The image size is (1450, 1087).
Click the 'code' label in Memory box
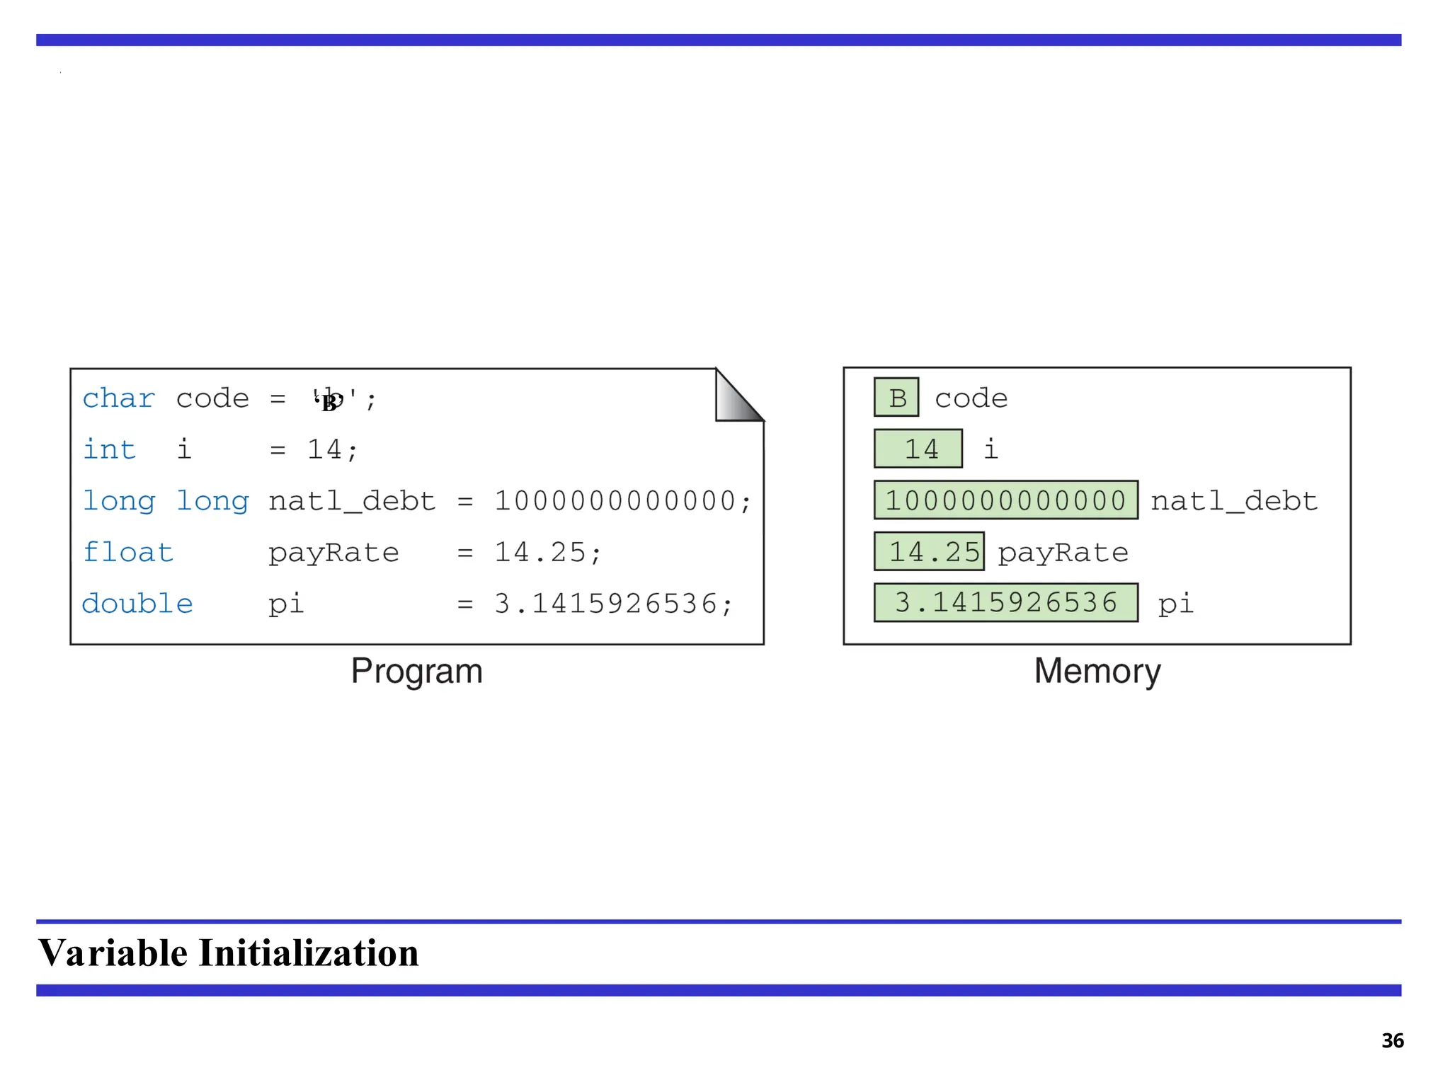coord(971,398)
